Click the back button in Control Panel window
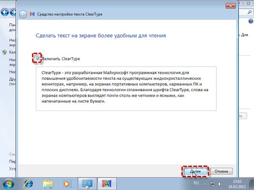This screenshot has height=190, width=254. tap(5, 12)
